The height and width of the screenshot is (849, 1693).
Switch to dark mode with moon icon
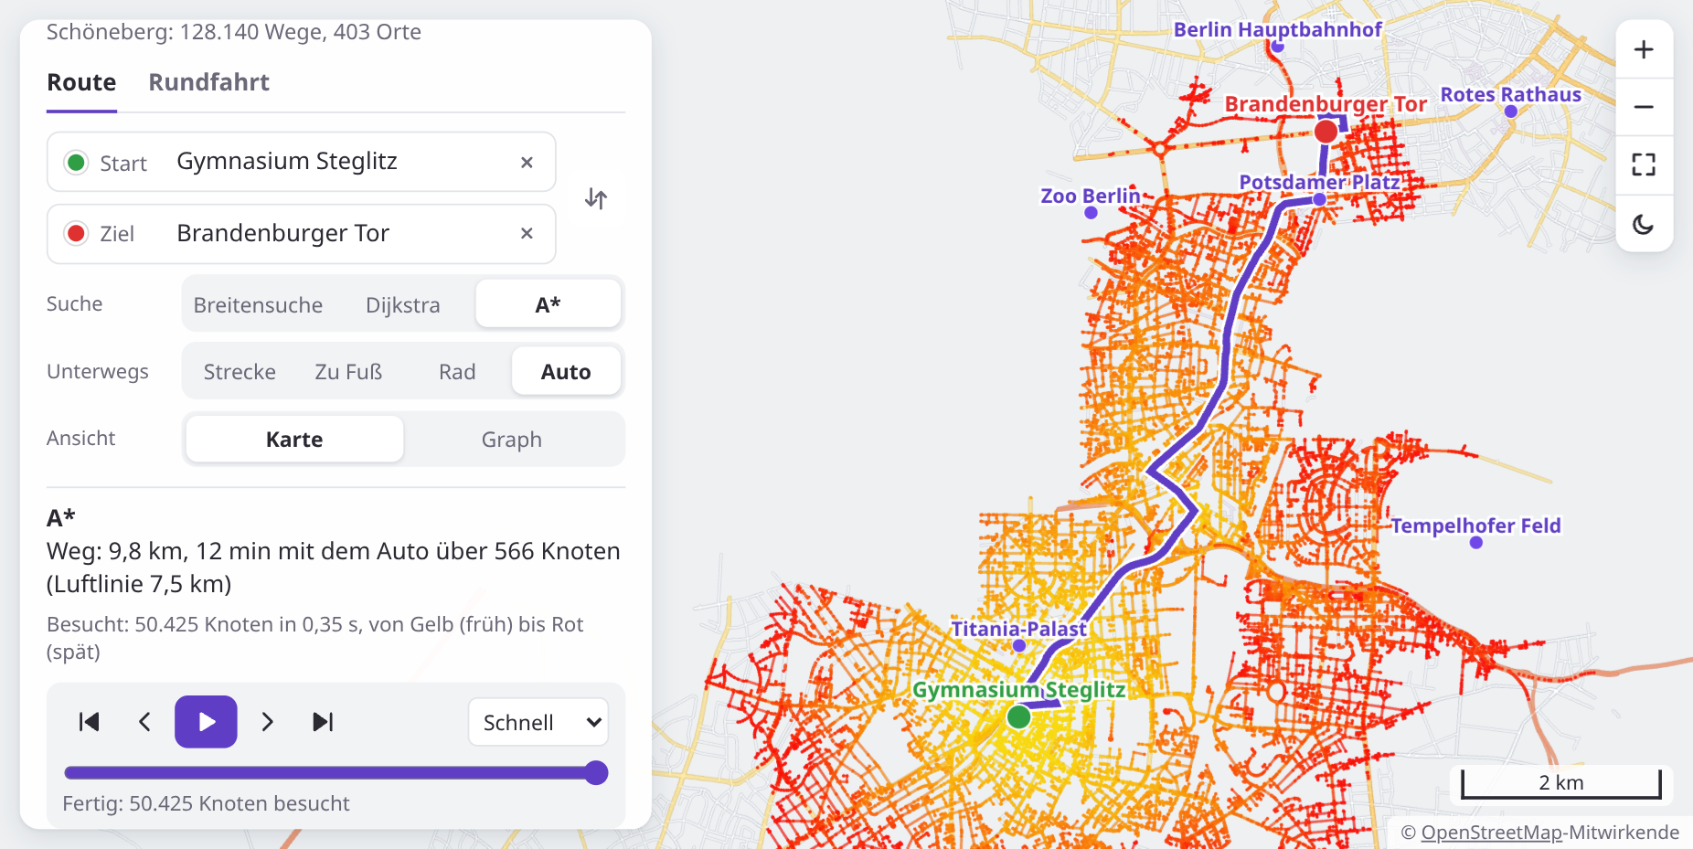[1644, 224]
